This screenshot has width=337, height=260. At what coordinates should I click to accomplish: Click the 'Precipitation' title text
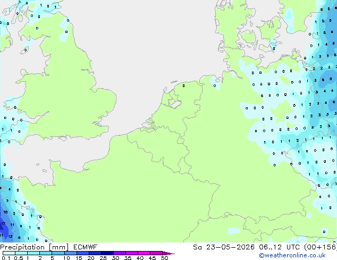point(22,247)
